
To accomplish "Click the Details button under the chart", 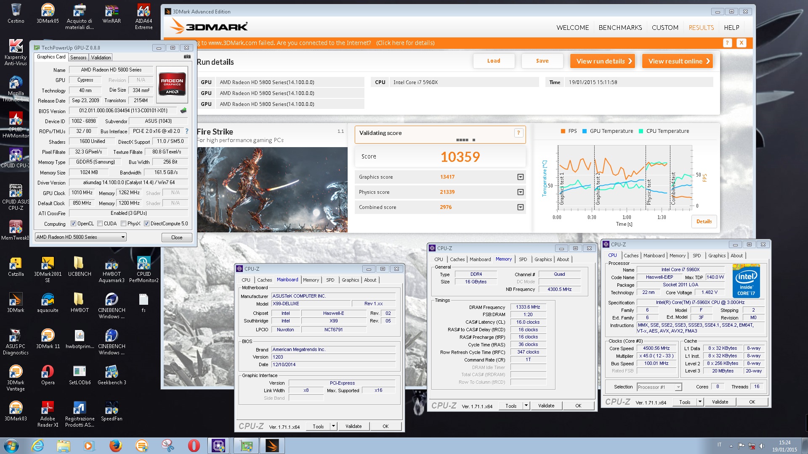I will [704, 222].
